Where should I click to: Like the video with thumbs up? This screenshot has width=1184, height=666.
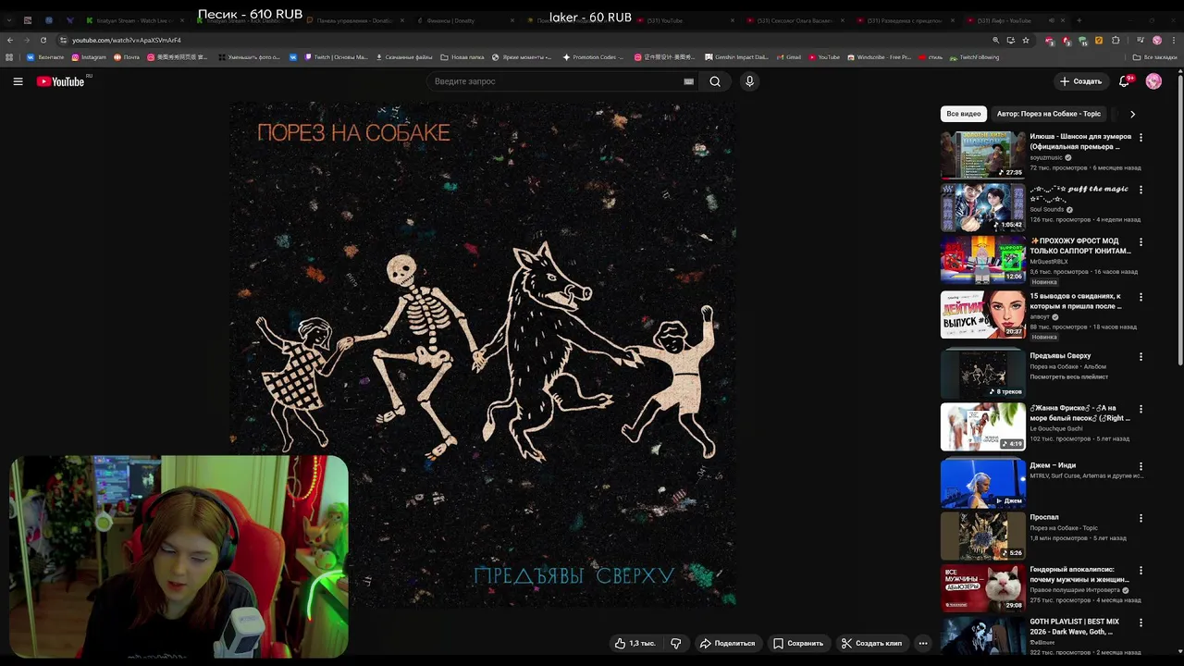click(x=635, y=643)
